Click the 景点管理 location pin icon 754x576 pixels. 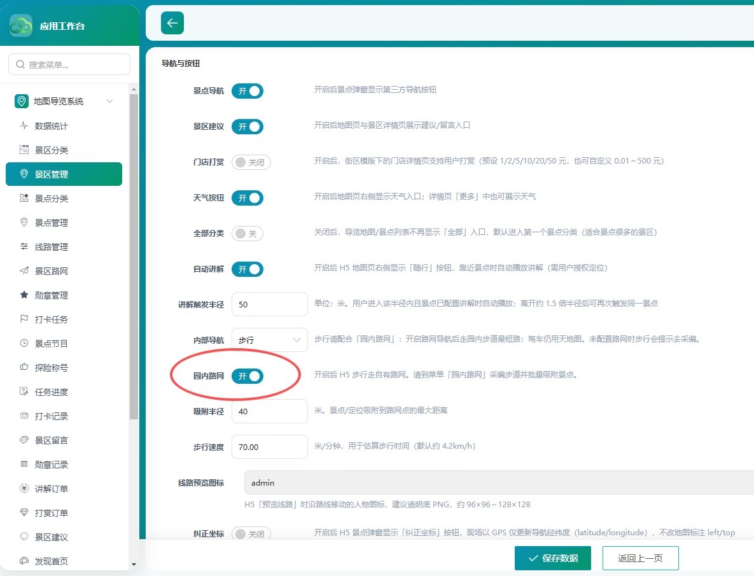click(24, 222)
